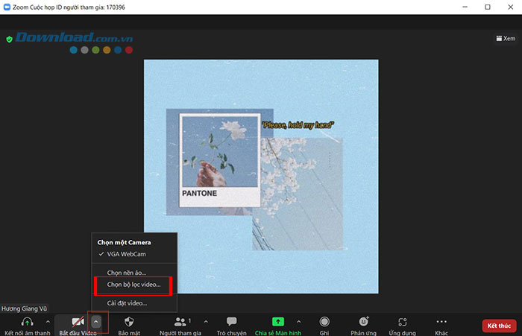Start recording with the Ghi icon
This screenshot has height=336, width=522.
pos(324,322)
